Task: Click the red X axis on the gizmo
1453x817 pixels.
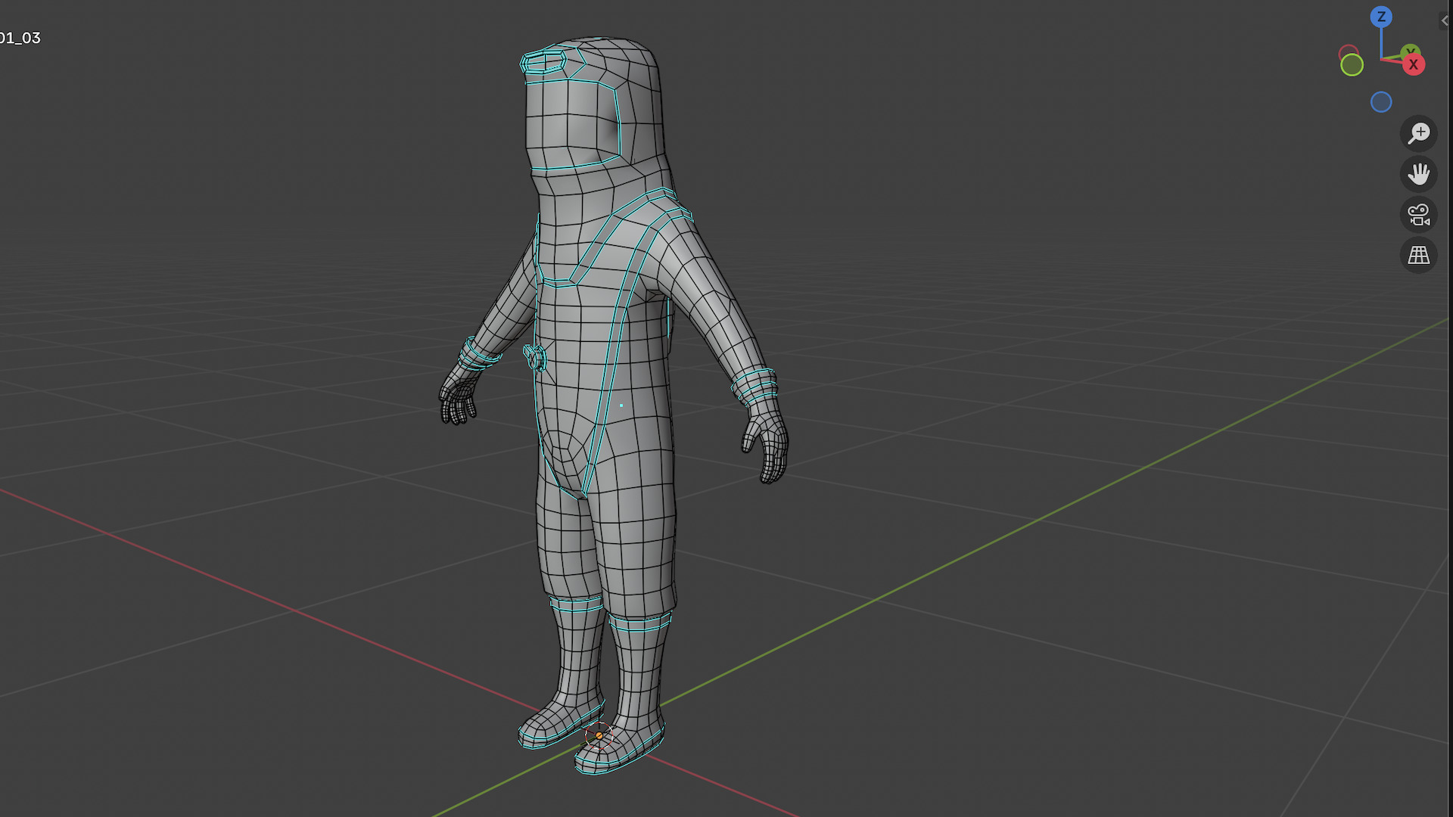Action: pos(1413,65)
